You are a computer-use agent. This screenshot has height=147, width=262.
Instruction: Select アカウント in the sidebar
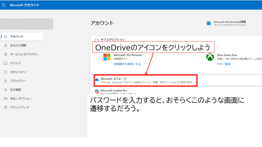coord(22,37)
